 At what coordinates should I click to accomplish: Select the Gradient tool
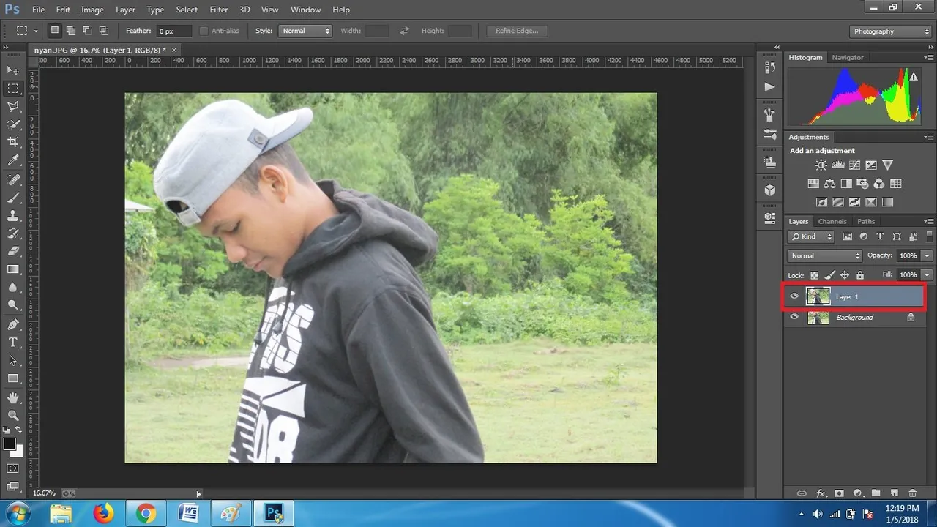coord(13,269)
